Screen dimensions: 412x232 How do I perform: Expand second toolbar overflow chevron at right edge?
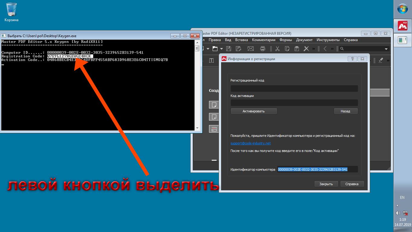click(388, 61)
